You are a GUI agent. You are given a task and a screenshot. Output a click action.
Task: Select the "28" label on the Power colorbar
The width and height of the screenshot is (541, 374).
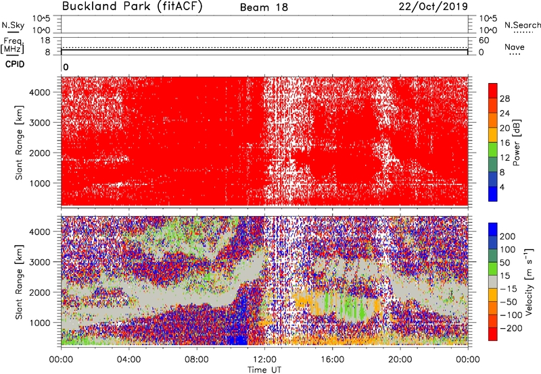point(504,99)
